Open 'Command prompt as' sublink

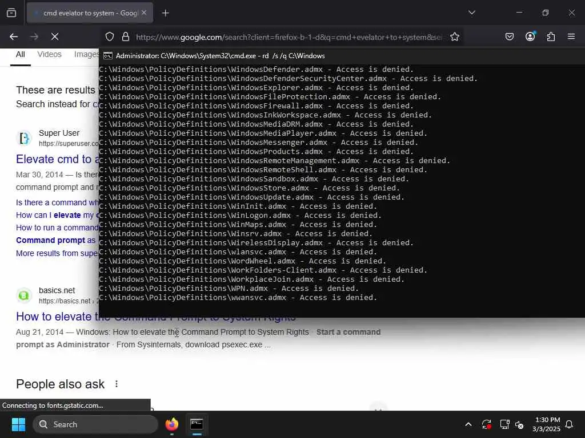(56, 240)
